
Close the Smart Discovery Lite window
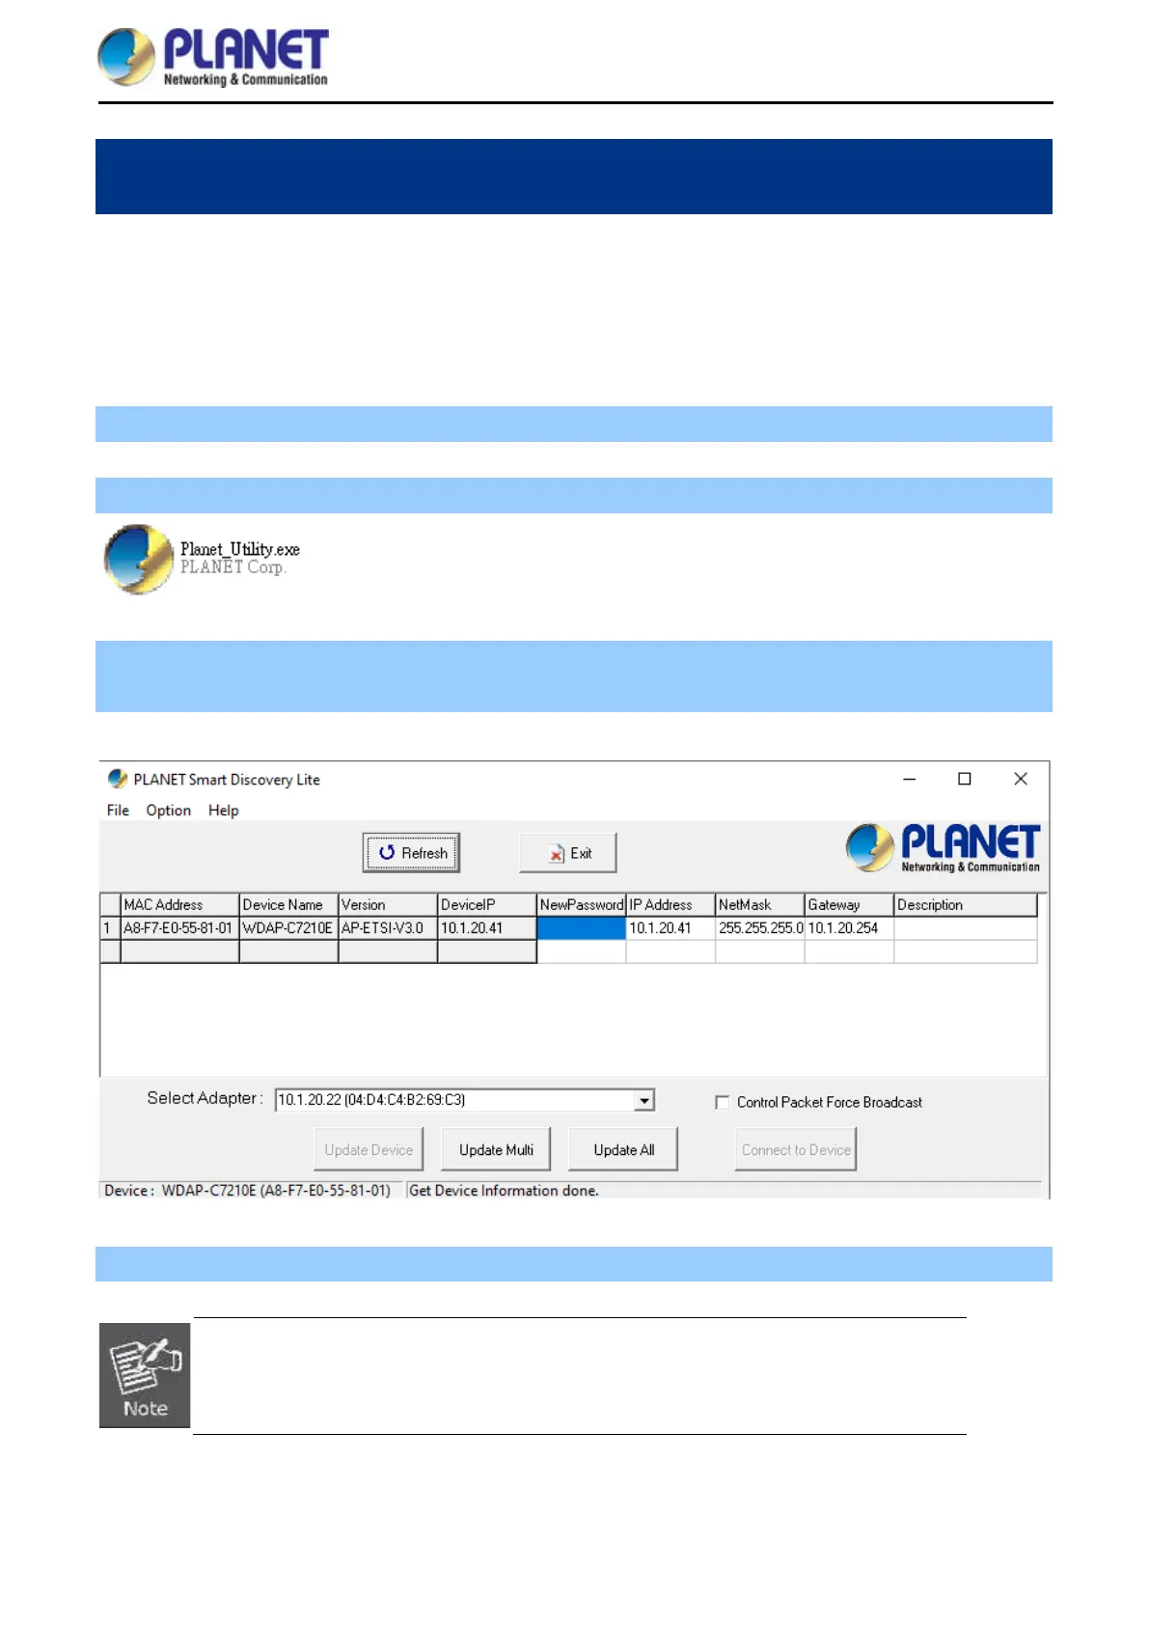tap(1021, 779)
